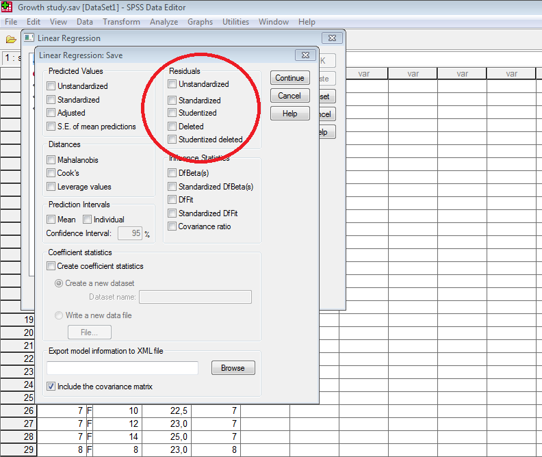Click the XML export file path field

point(123,368)
